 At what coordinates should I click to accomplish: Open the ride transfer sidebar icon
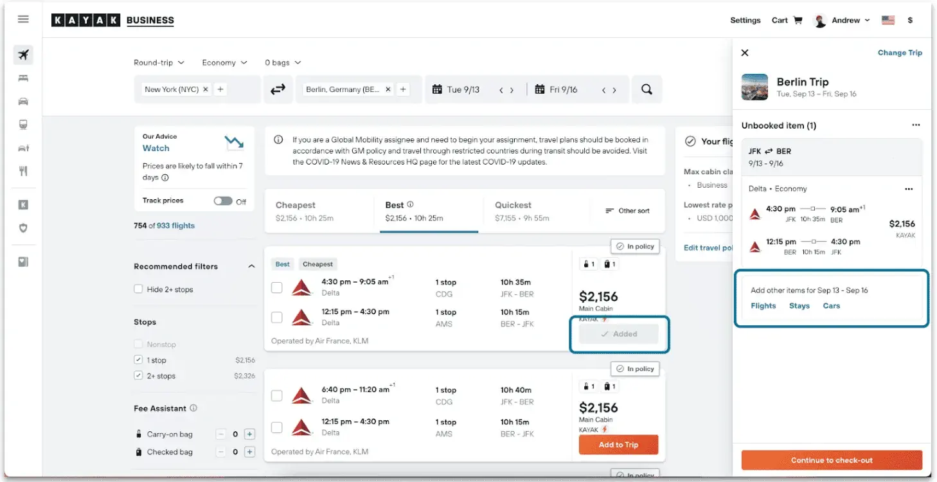point(23,148)
